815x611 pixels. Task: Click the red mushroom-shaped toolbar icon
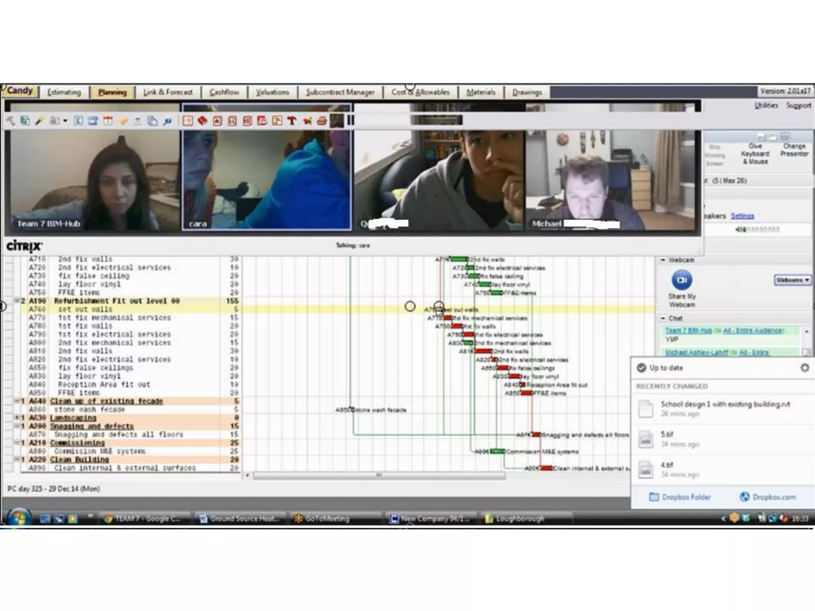pyautogui.click(x=292, y=121)
